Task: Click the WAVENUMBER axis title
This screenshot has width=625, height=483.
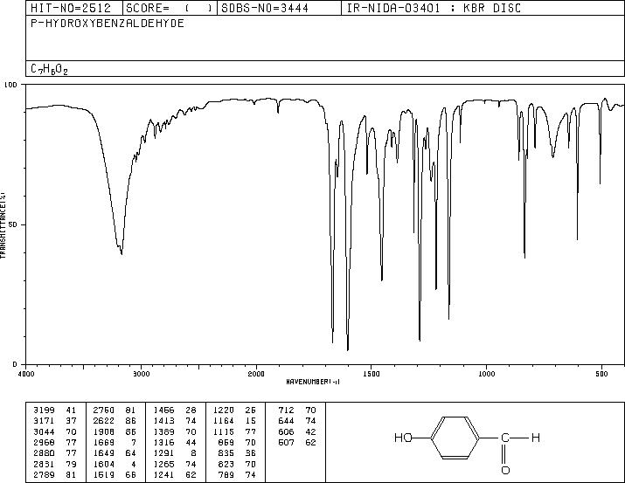Action: (x=313, y=382)
